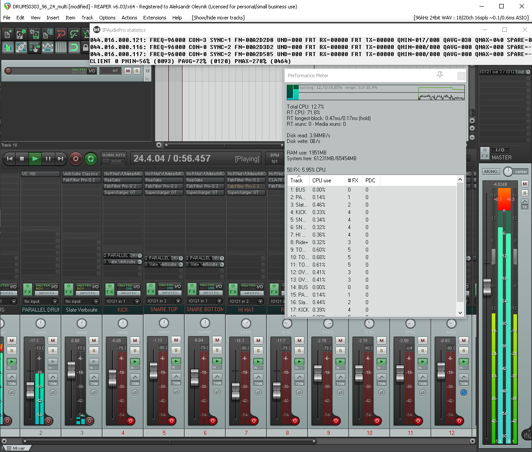The height and width of the screenshot is (452, 532).
Task: Click the Undo toolbar icon
Action: (x=61, y=34)
